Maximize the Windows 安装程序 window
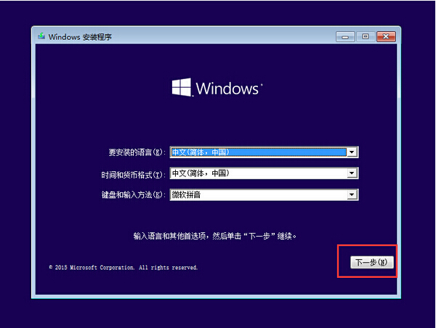 [x=365, y=36]
